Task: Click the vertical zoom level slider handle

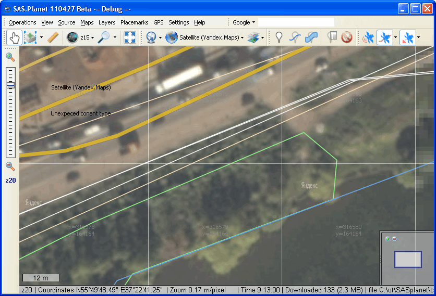Action: click(10, 85)
